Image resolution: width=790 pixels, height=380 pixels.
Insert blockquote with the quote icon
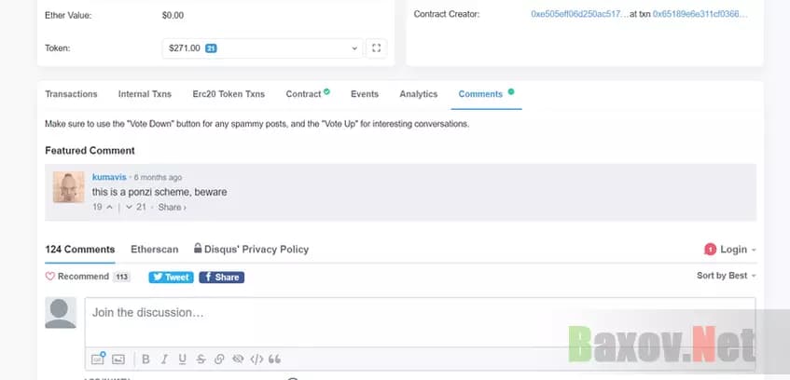[x=275, y=359]
